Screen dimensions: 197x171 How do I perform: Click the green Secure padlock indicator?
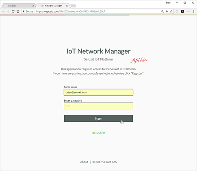[x=28, y=11]
